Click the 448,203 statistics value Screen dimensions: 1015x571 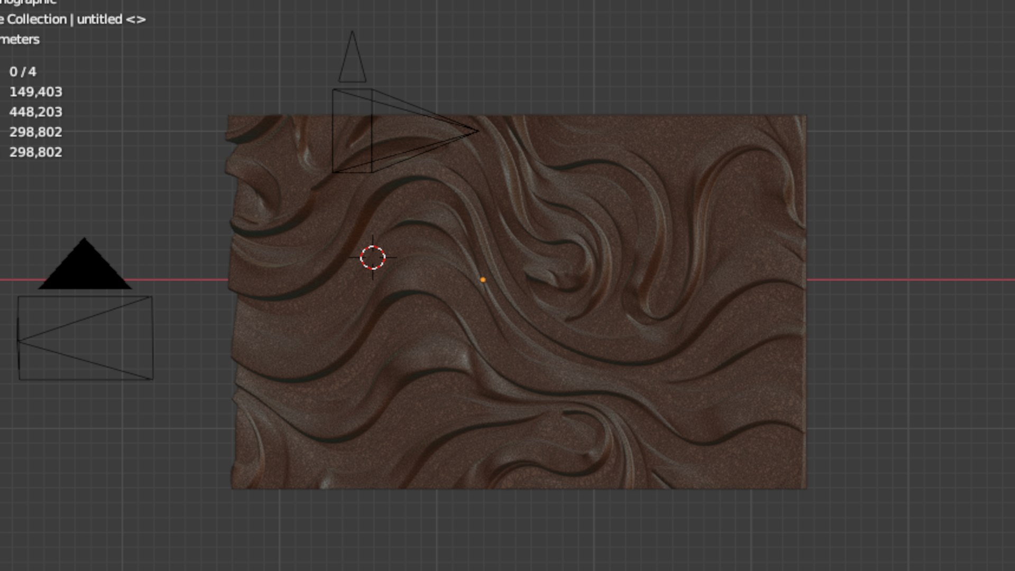click(35, 112)
